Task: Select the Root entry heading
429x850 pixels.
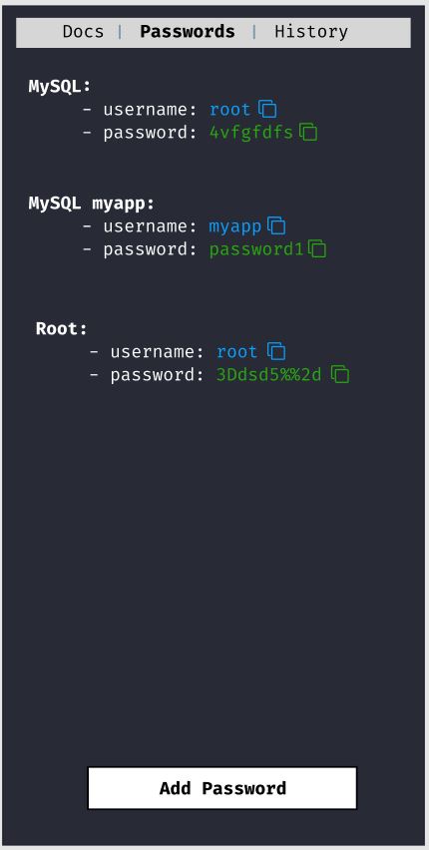Action: 61,328
